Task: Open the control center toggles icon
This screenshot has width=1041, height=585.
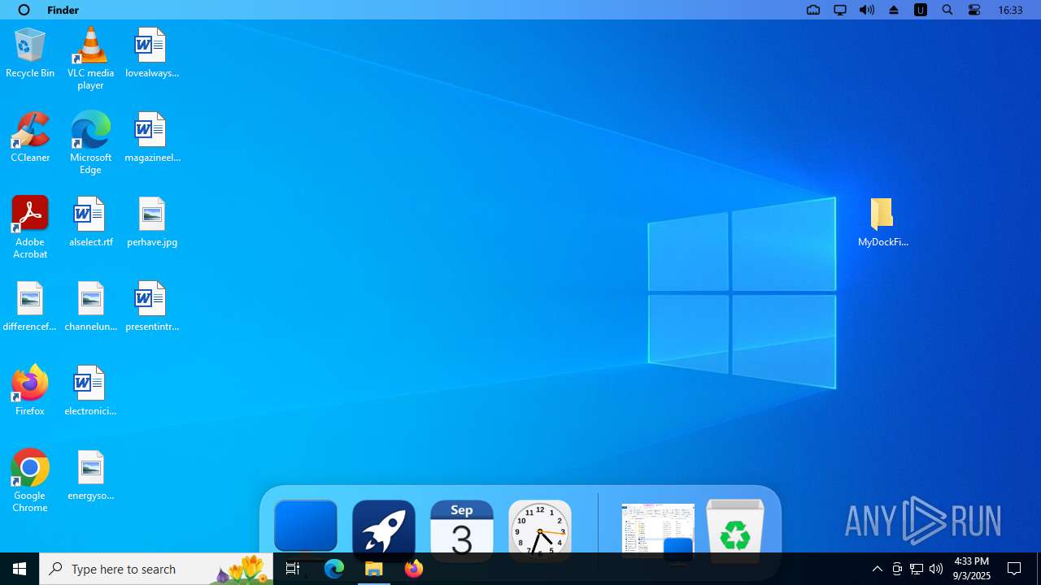Action: (x=974, y=10)
